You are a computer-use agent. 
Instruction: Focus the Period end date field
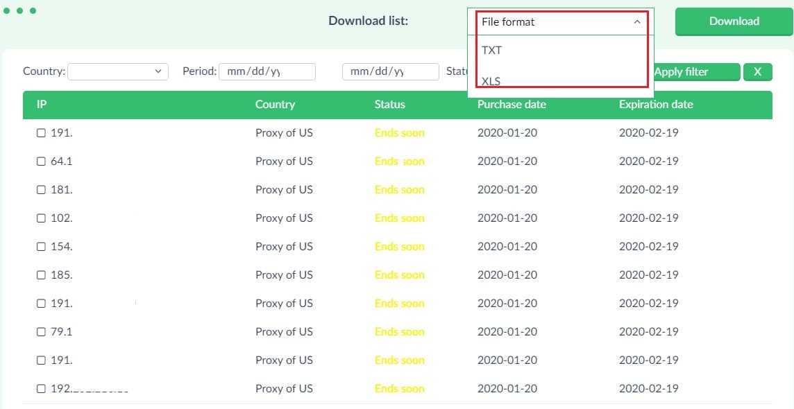(391, 71)
